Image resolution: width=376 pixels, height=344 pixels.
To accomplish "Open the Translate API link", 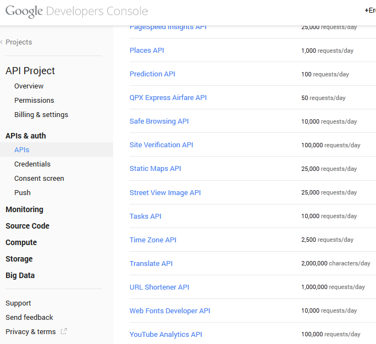I will pos(151,264).
